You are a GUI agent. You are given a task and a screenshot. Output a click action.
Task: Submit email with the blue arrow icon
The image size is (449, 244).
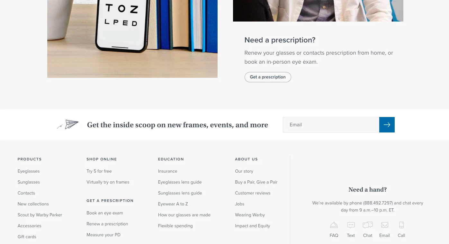tap(387, 125)
